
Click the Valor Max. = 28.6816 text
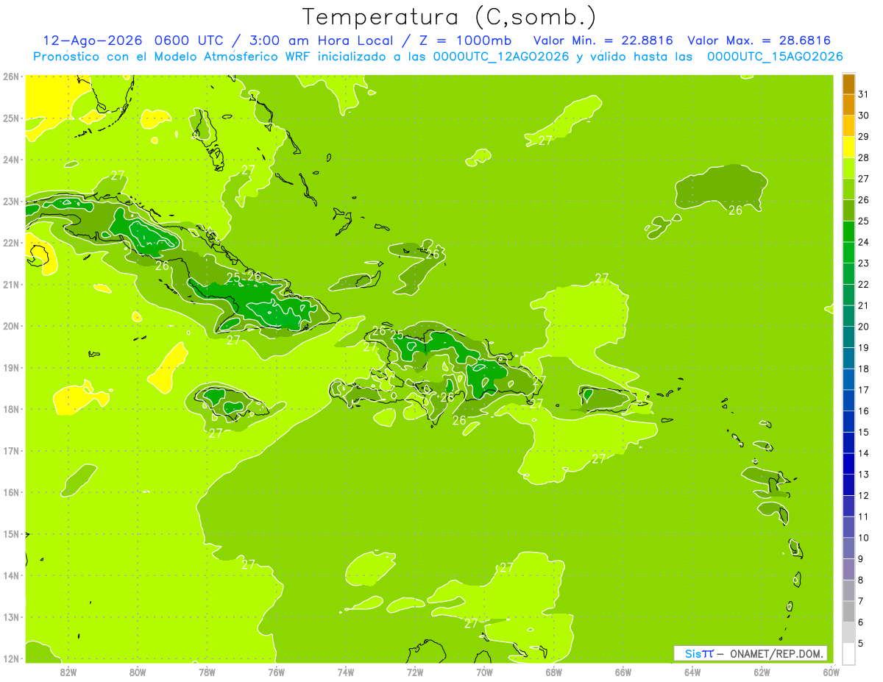759,40
